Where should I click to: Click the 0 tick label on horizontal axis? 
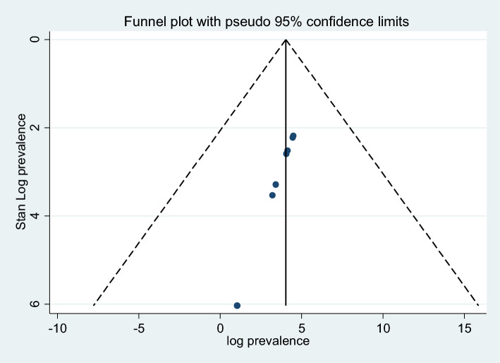(x=220, y=328)
